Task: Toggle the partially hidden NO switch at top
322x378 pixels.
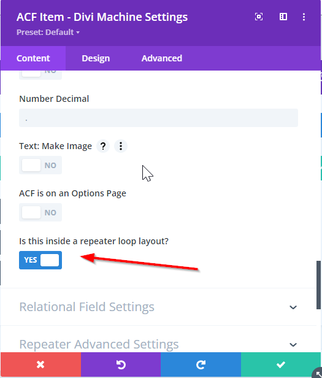Action: click(40, 75)
